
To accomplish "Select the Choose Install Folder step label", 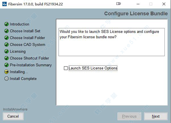I will [x=27, y=38].
